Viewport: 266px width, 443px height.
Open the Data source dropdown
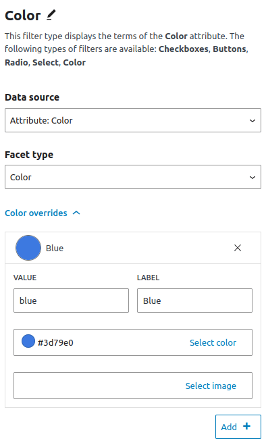[133, 120]
